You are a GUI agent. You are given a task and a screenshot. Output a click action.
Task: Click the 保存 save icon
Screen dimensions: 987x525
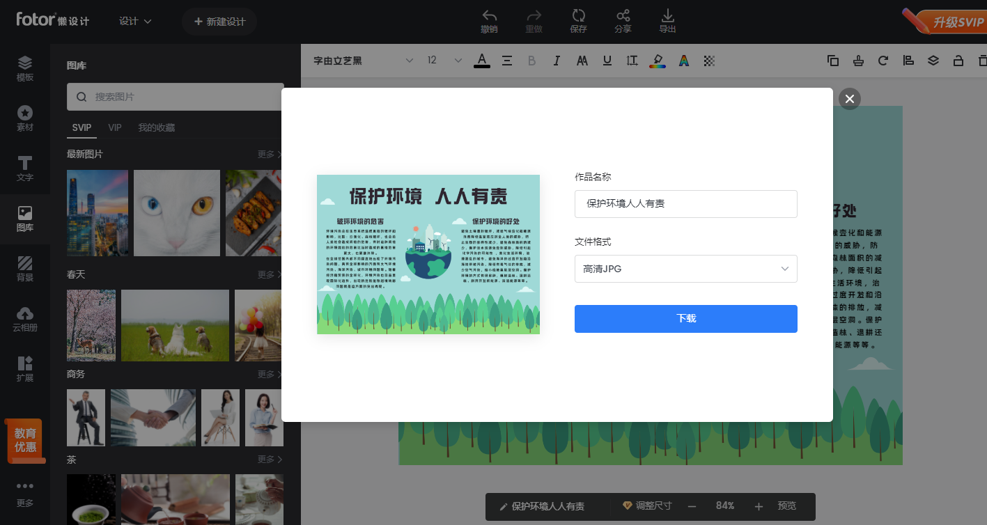(x=579, y=21)
